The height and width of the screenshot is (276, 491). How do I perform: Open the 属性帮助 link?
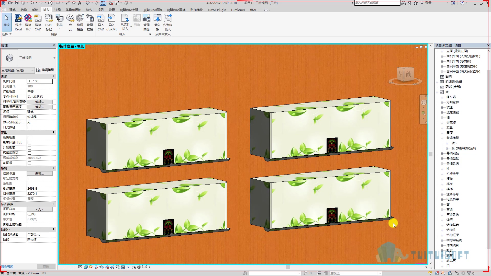(x=7, y=267)
